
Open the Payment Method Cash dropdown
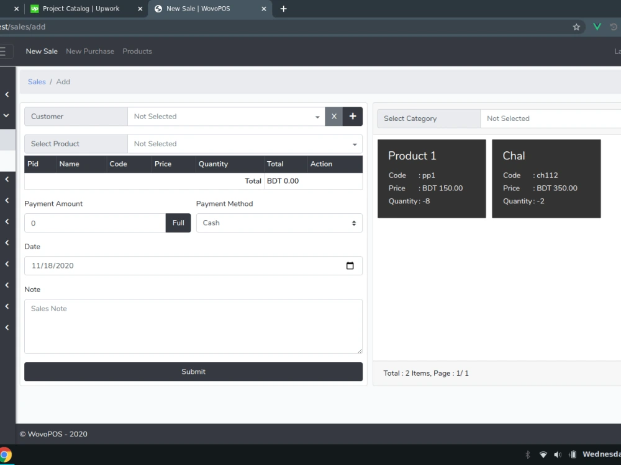coord(279,223)
